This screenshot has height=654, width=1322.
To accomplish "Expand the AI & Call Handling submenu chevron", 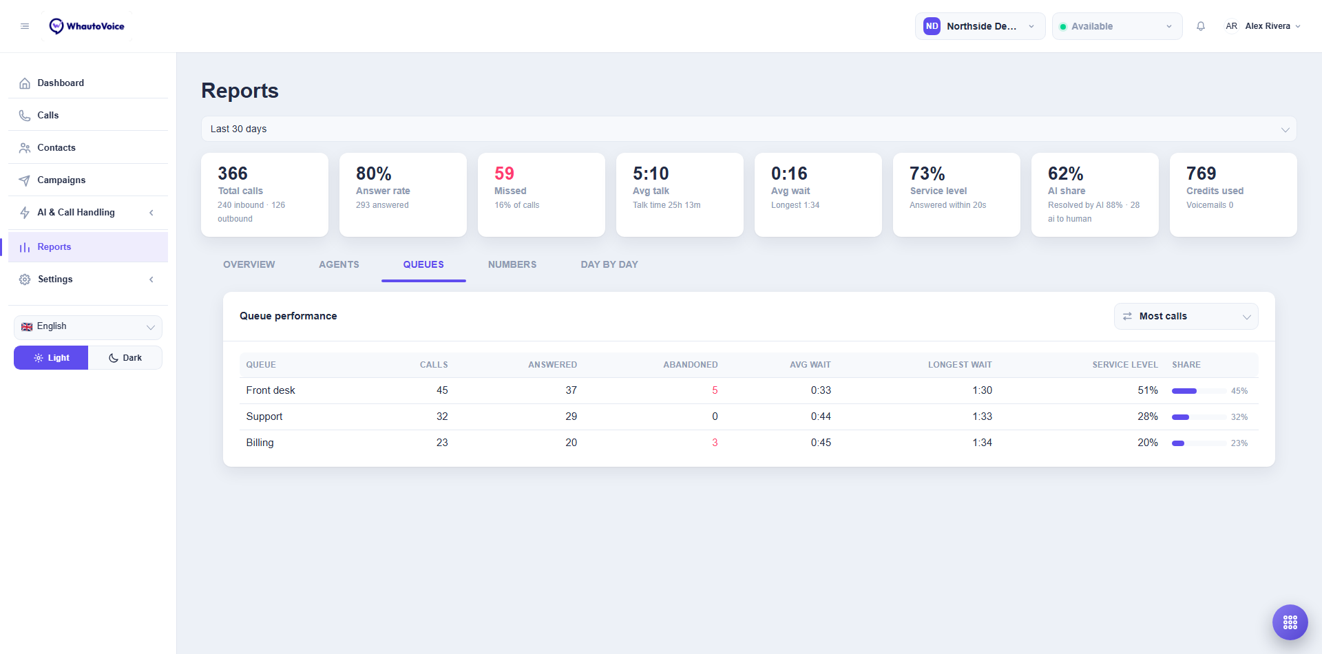I will click(151, 213).
